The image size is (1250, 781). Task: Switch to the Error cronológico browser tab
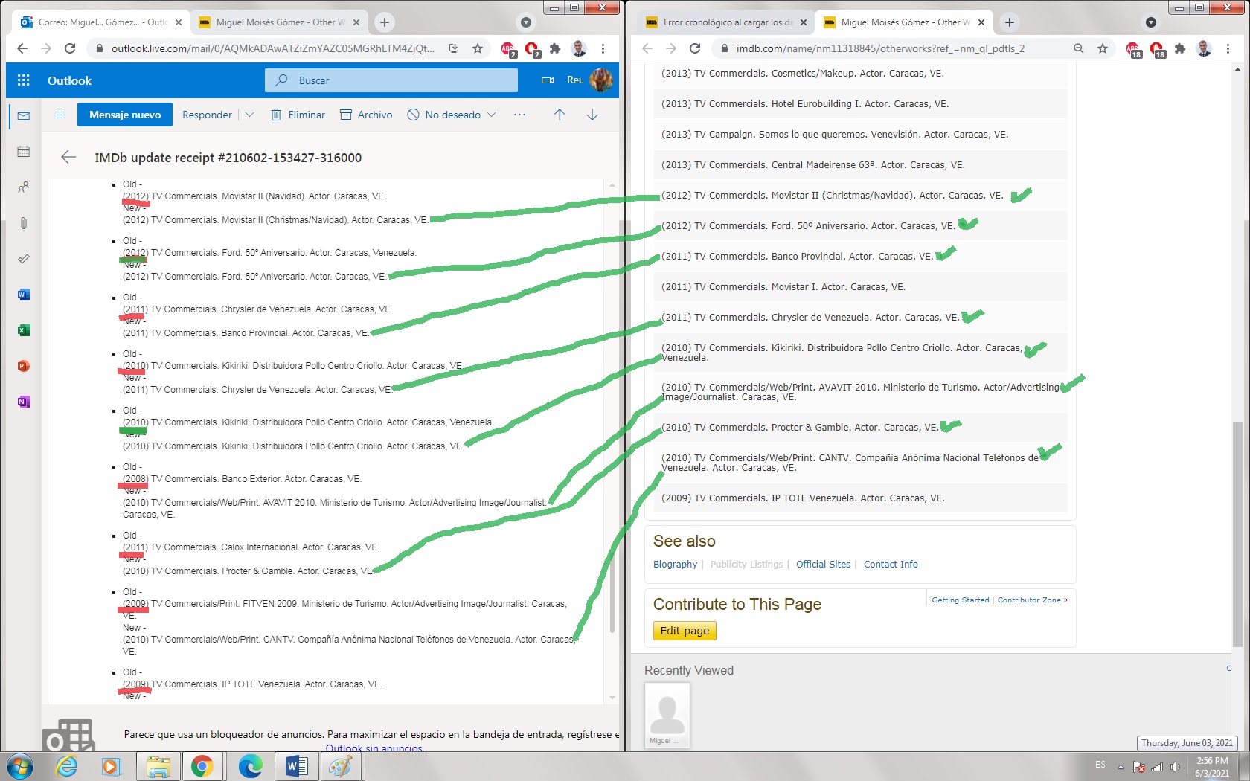(719, 22)
